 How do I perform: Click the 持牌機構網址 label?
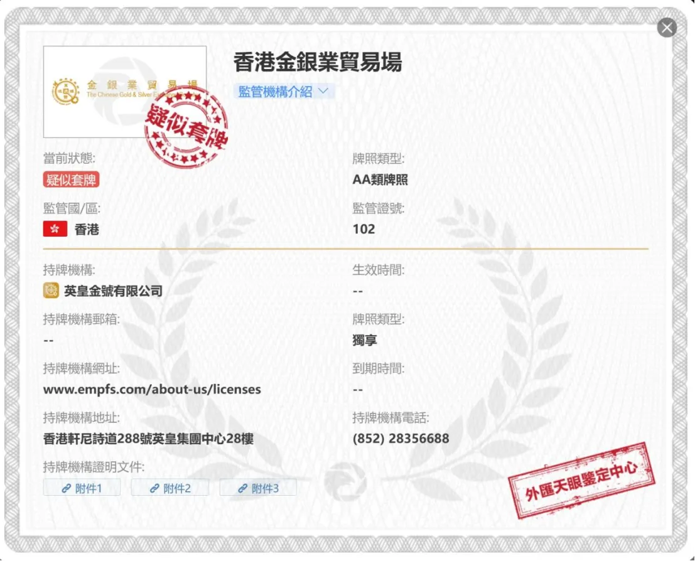tap(82, 368)
